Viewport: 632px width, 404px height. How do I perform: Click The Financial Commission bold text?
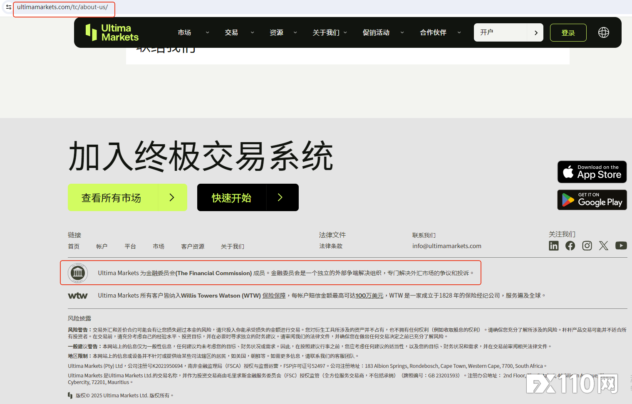click(213, 273)
